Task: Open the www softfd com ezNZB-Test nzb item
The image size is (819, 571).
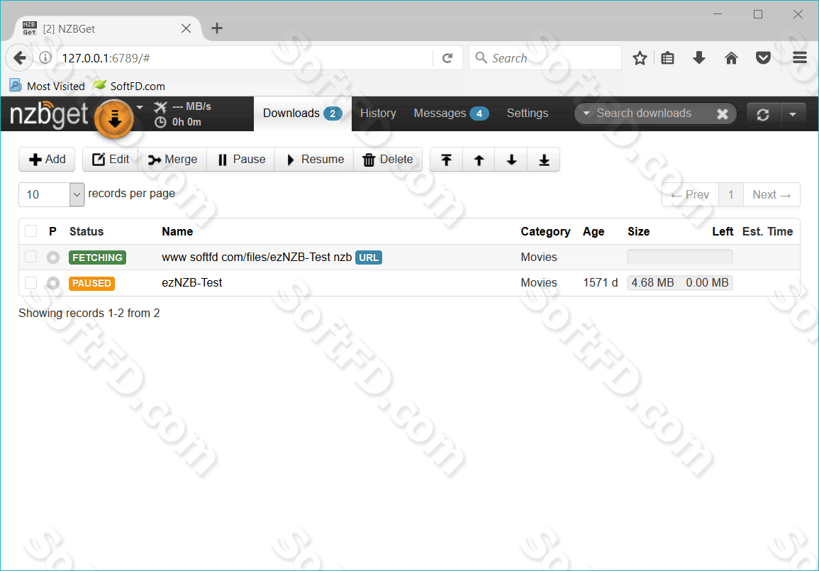Action: point(257,257)
